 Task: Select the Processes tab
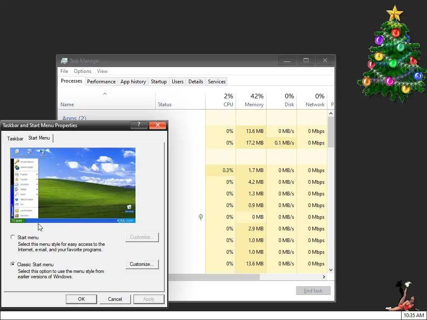coord(71,81)
